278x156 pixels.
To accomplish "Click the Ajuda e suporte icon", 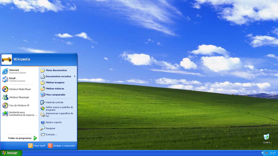I will (43, 122).
